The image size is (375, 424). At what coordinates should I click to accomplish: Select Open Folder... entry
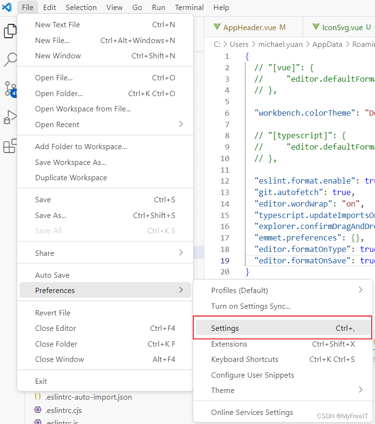tap(105, 94)
